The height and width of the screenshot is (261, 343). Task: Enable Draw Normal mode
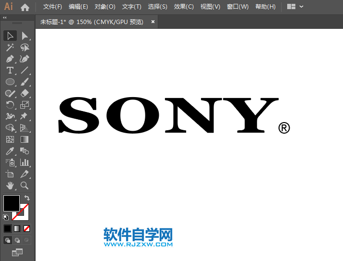pyautogui.click(x=8, y=240)
